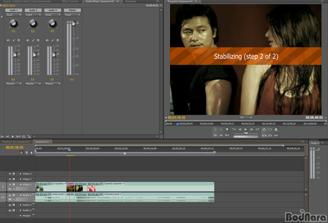The image size is (328, 223).
Task: Solo track Audio 2 in the mixer
Action: (33, 40)
